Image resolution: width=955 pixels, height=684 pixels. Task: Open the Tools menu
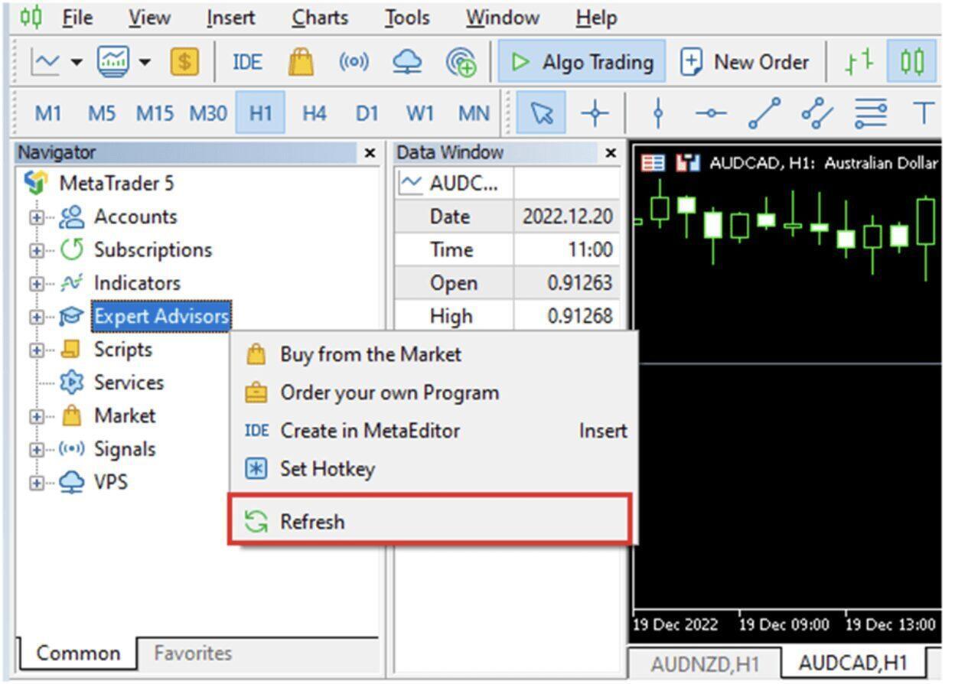pos(407,17)
